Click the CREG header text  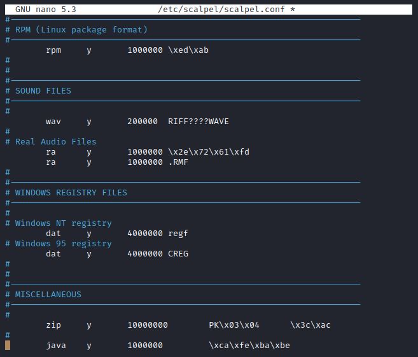pos(178,254)
